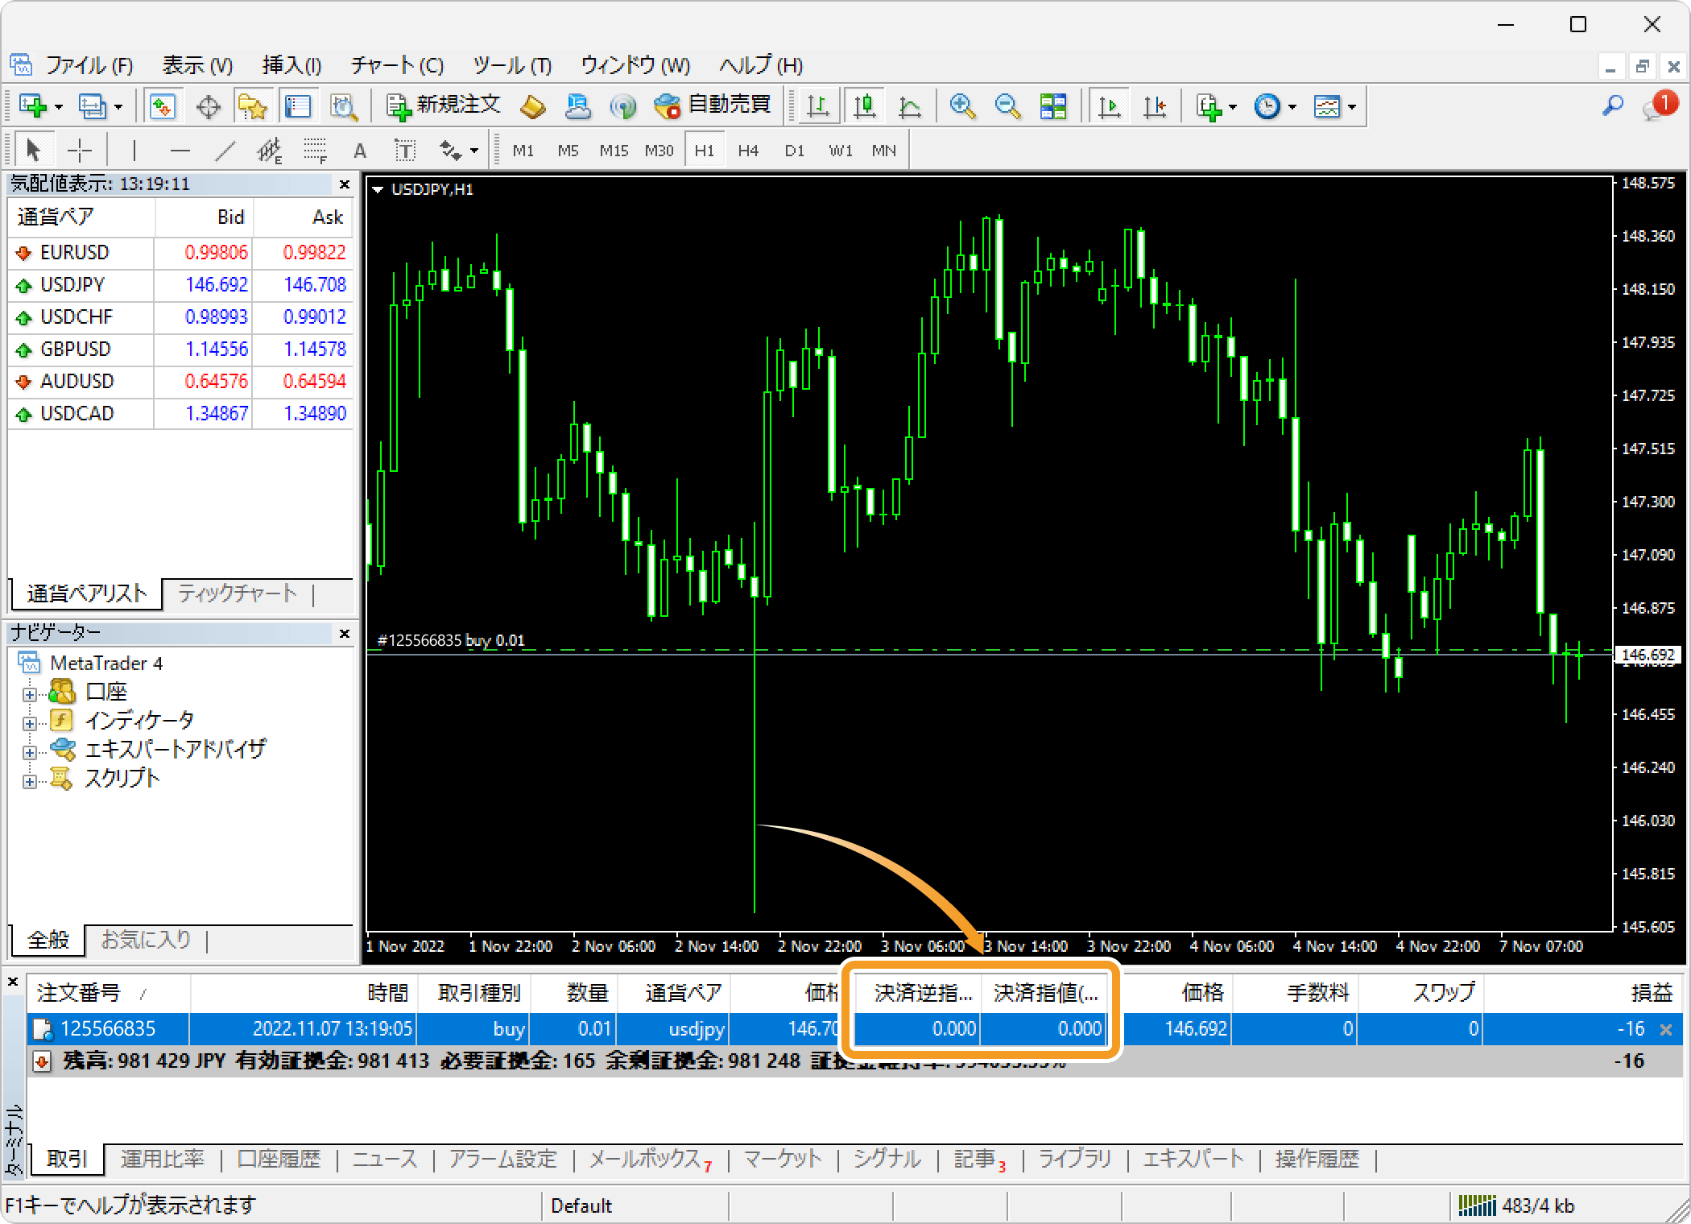Switch timeframe to MN

tap(884, 151)
